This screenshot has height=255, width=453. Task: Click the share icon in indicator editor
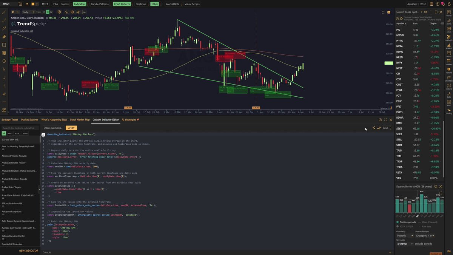point(374,128)
